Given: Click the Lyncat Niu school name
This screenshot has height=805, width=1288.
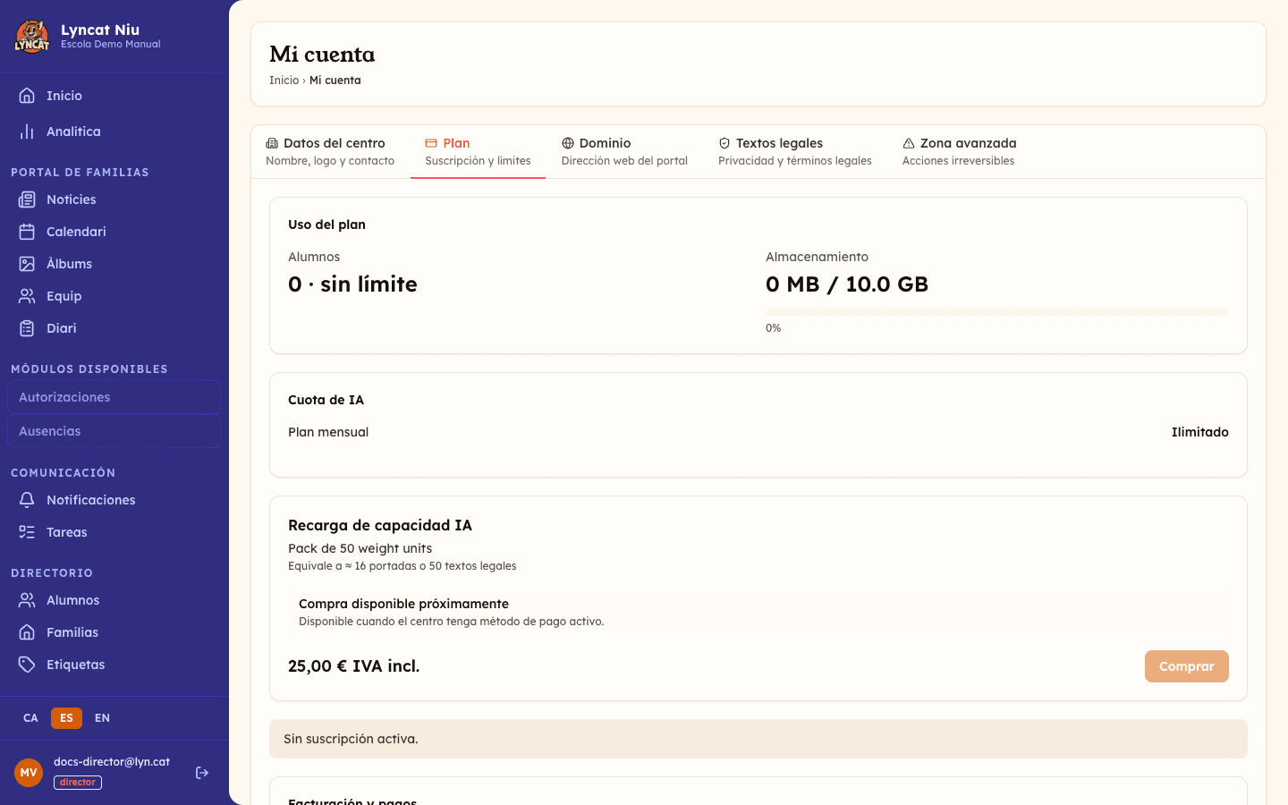Looking at the screenshot, I should [x=100, y=30].
